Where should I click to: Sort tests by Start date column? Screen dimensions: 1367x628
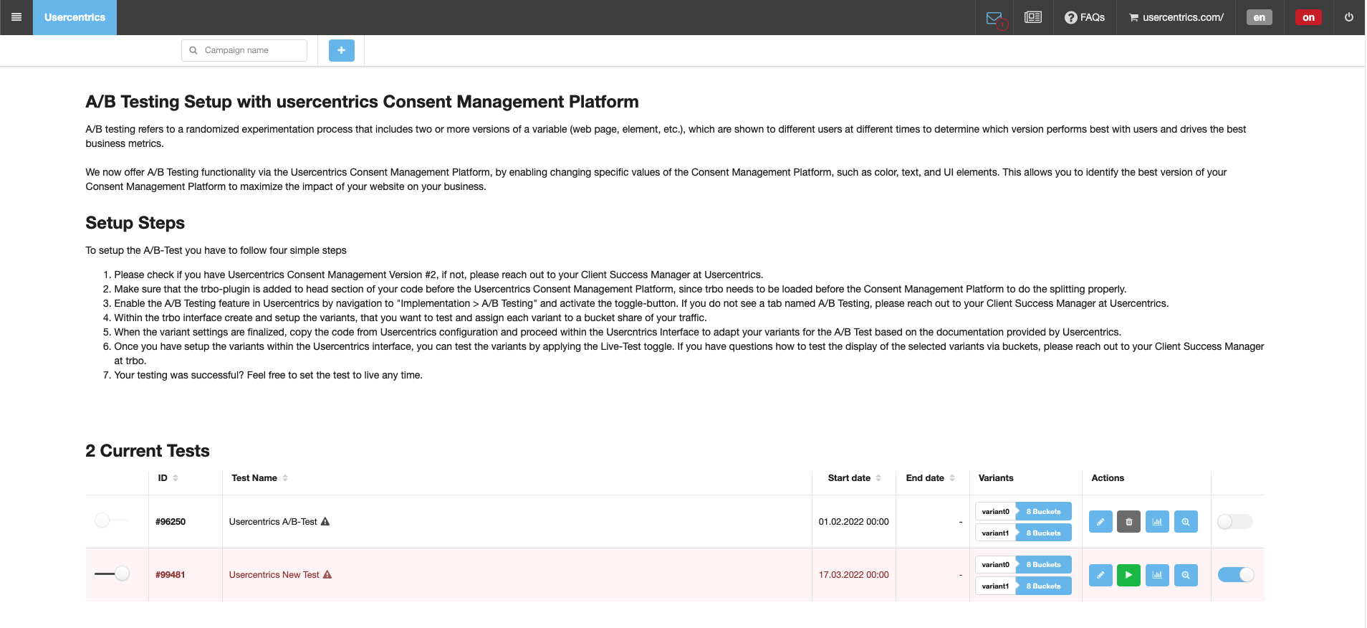point(855,478)
